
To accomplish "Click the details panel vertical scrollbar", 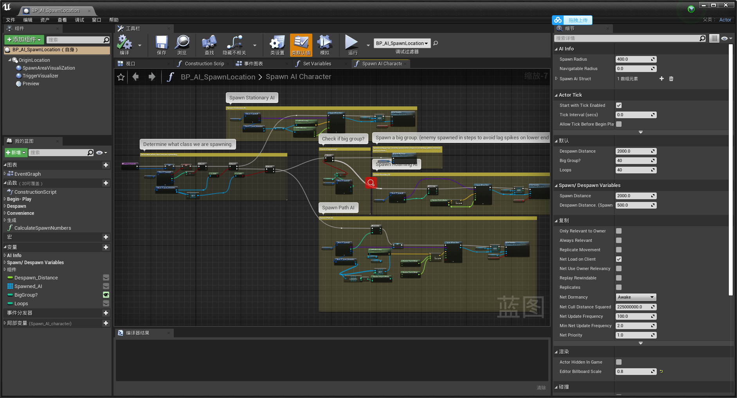I will 730,169.
